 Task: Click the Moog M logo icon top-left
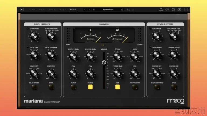click(x=21, y=9)
